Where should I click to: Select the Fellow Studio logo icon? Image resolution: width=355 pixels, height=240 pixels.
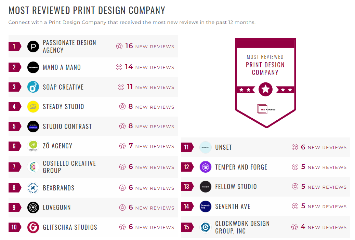click(x=205, y=186)
